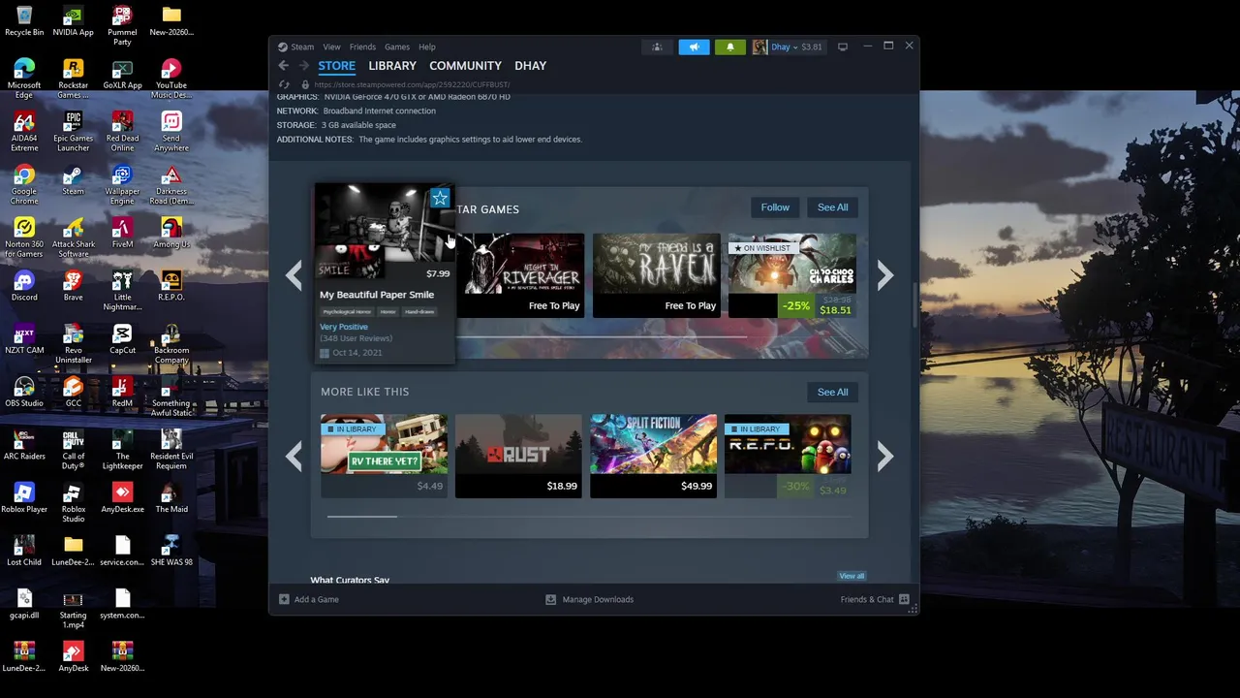Select the Among Us desktop icon
1240x698 pixels.
point(171,233)
